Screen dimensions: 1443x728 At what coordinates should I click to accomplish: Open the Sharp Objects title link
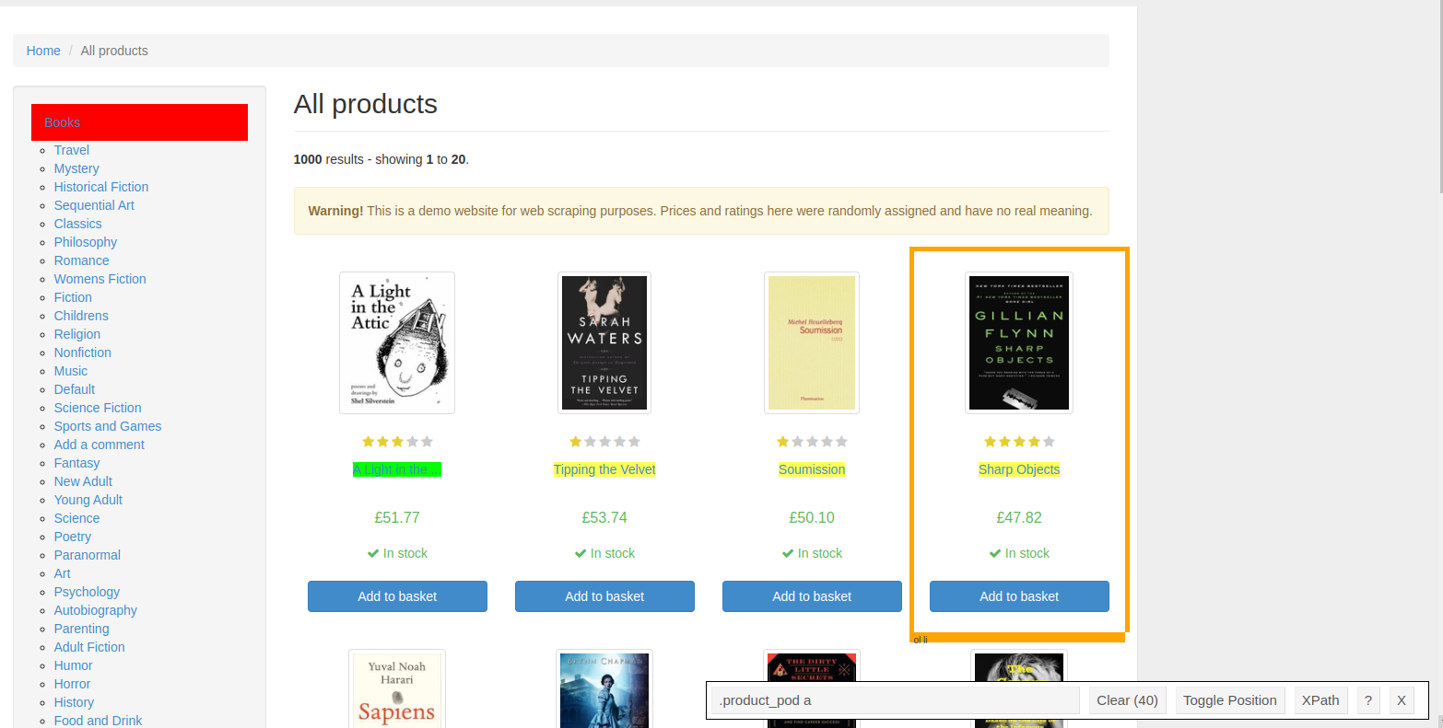pyautogui.click(x=1019, y=469)
